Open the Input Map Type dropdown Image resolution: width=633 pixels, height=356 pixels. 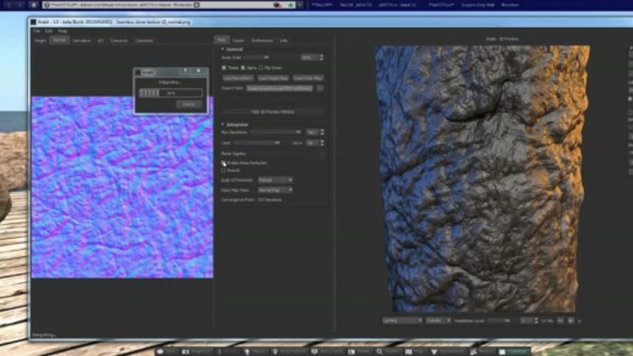click(x=275, y=190)
